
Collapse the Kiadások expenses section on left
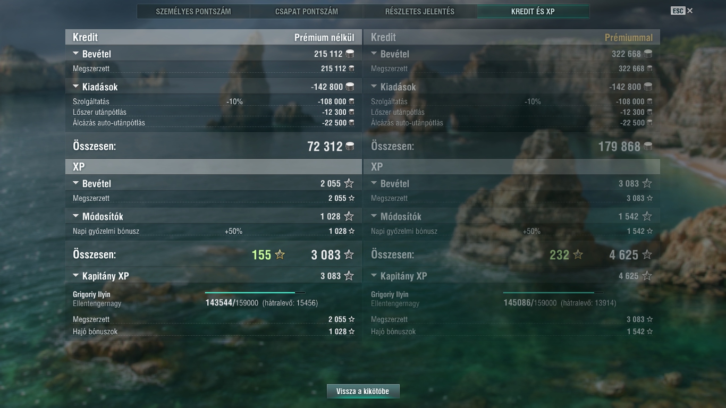(x=75, y=87)
